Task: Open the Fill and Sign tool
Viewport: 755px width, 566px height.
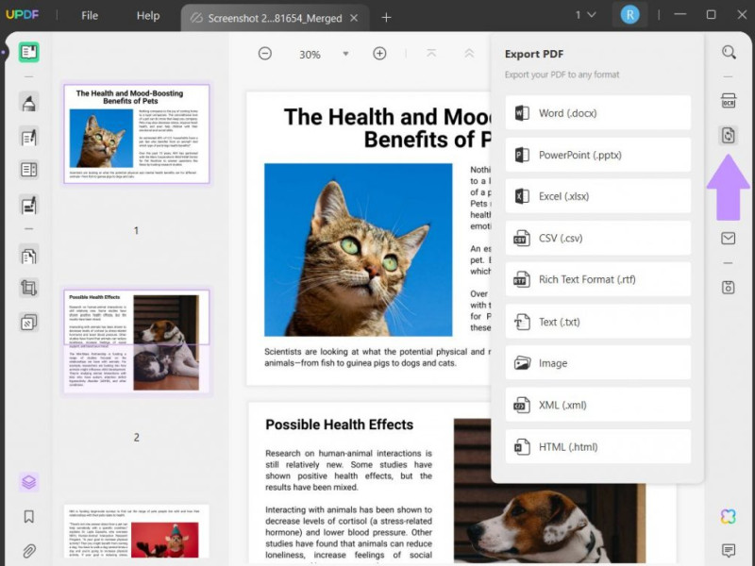Action: pos(29,205)
